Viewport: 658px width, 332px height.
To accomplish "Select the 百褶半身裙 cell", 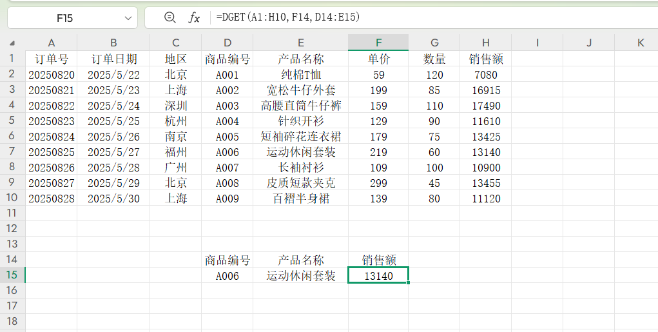I will pos(300,199).
